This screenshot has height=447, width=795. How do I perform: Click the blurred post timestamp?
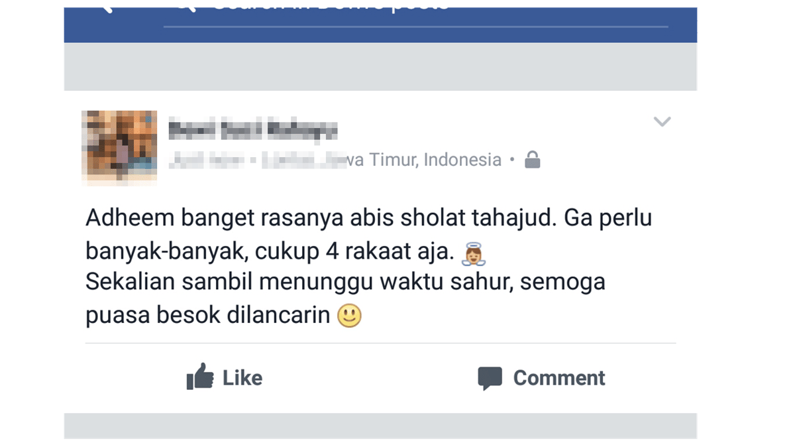206,160
